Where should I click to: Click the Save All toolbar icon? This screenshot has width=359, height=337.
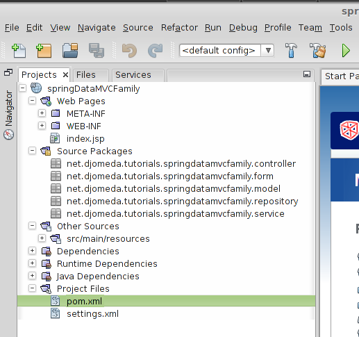pyautogui.click(x=97, y=50)
